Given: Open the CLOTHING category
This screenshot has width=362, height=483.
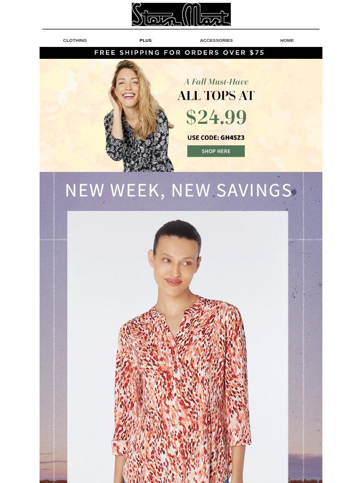Looking at the screenshot, I should tap(75, 40).
